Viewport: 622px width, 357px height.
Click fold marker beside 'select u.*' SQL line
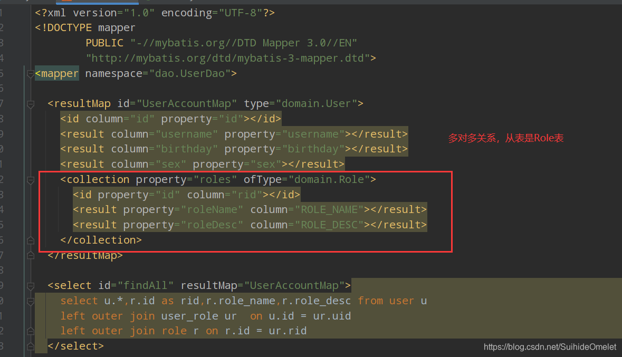tap(31, 302)
